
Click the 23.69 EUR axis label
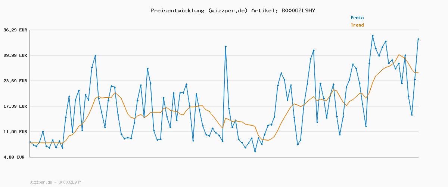[15, 81]
